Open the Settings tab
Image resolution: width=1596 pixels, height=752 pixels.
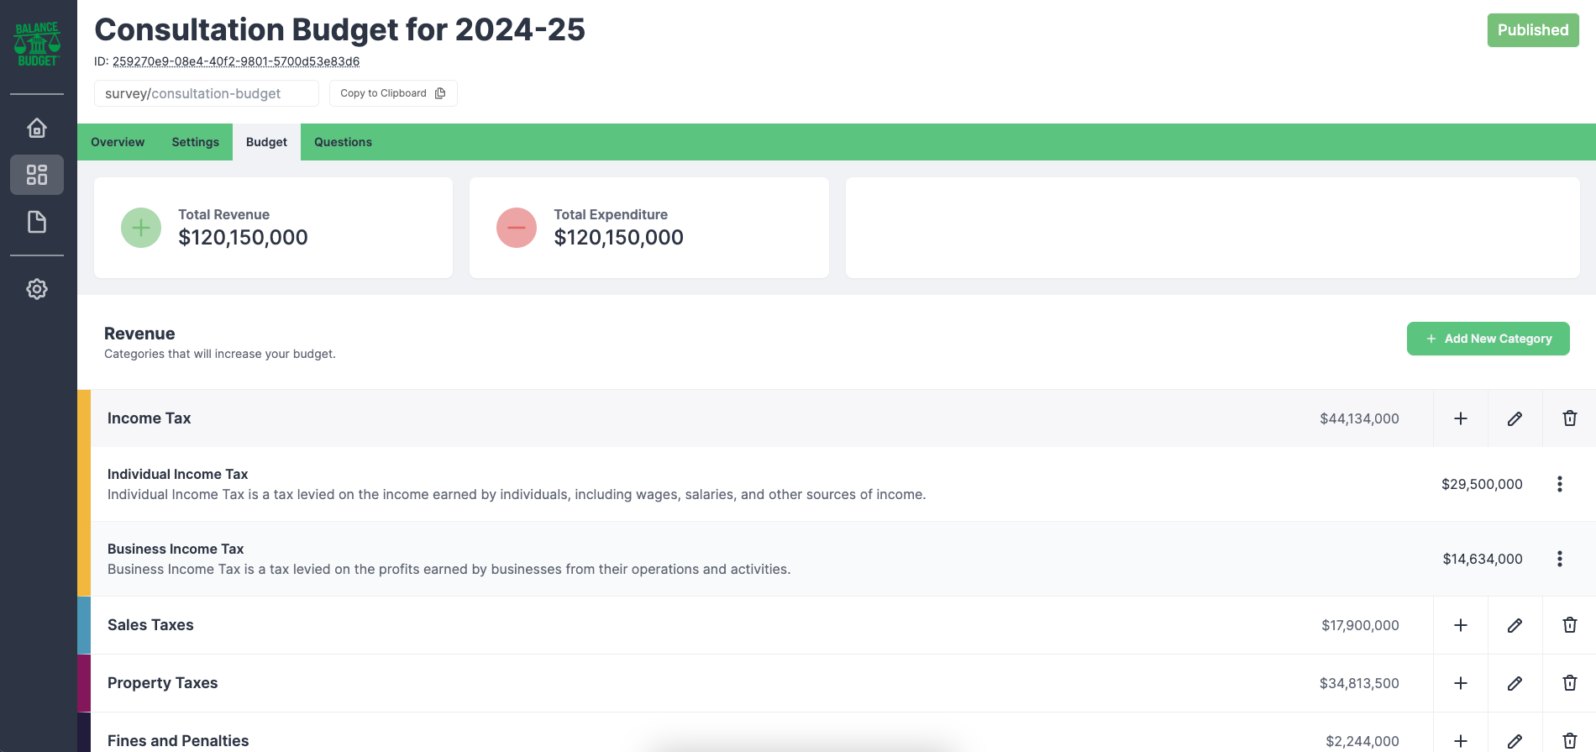195,142
